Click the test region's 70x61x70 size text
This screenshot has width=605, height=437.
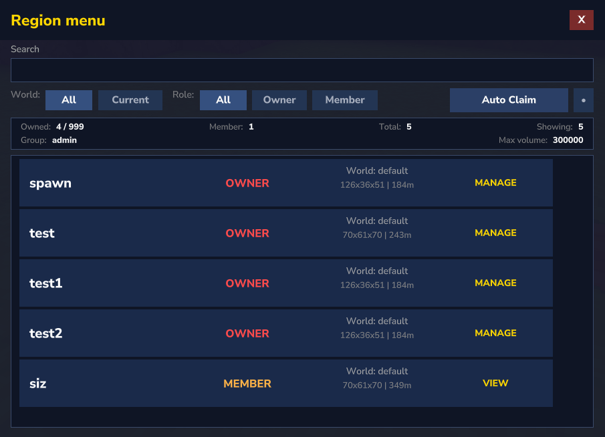[362, 235]
